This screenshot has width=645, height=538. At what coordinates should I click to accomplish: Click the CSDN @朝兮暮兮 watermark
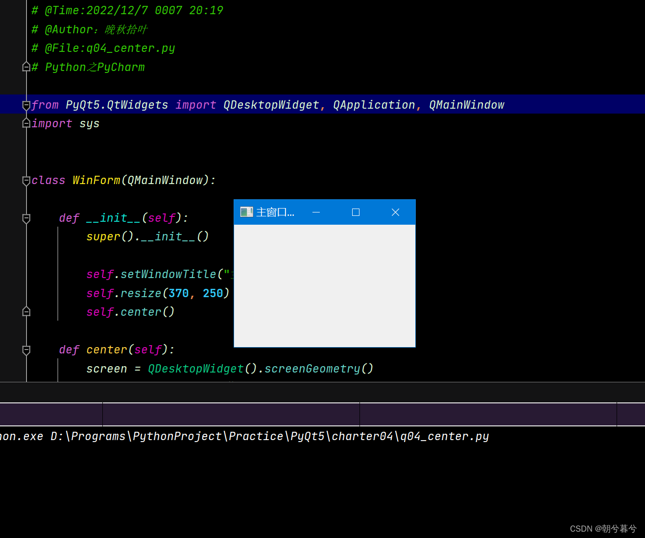pyautogui.click(x=602, y=528)
